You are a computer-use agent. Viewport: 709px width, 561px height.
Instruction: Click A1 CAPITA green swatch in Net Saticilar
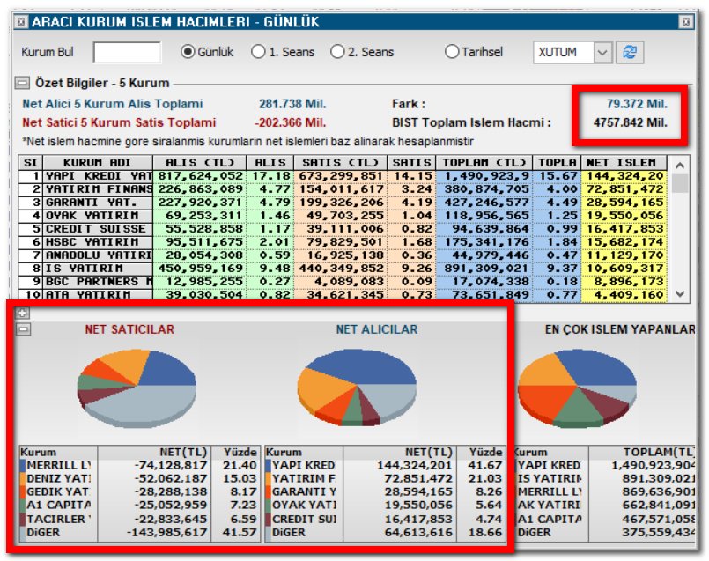pos(23,505)
